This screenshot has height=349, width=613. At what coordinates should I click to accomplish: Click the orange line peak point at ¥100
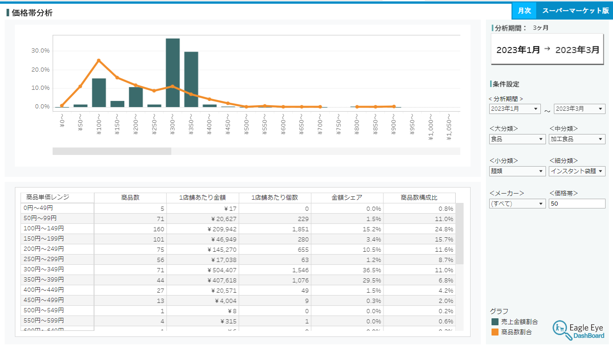coord(99,60)
